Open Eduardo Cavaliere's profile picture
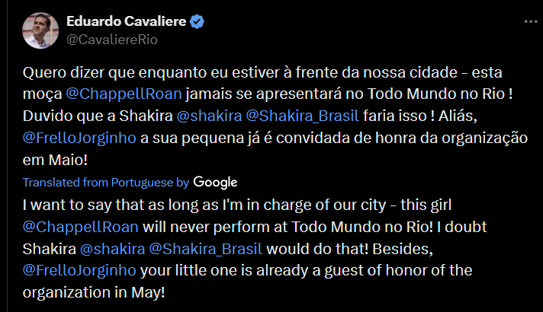The width and height of the screenshot is (543, 312). pos(37,30)
